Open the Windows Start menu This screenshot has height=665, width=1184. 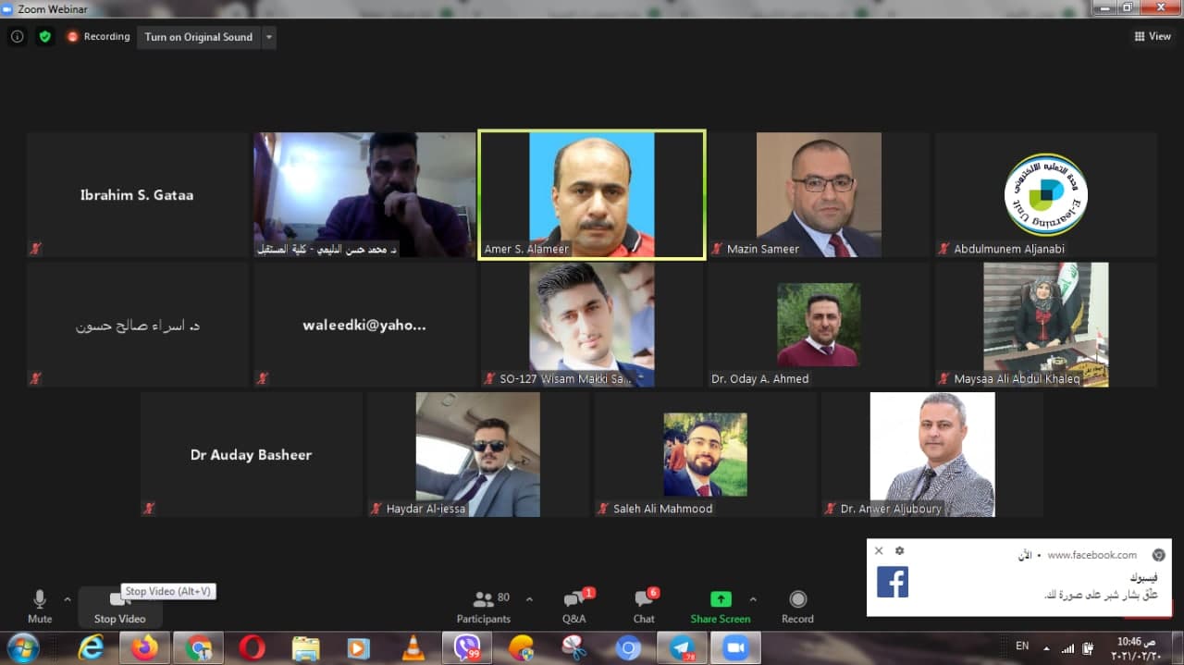22,647
